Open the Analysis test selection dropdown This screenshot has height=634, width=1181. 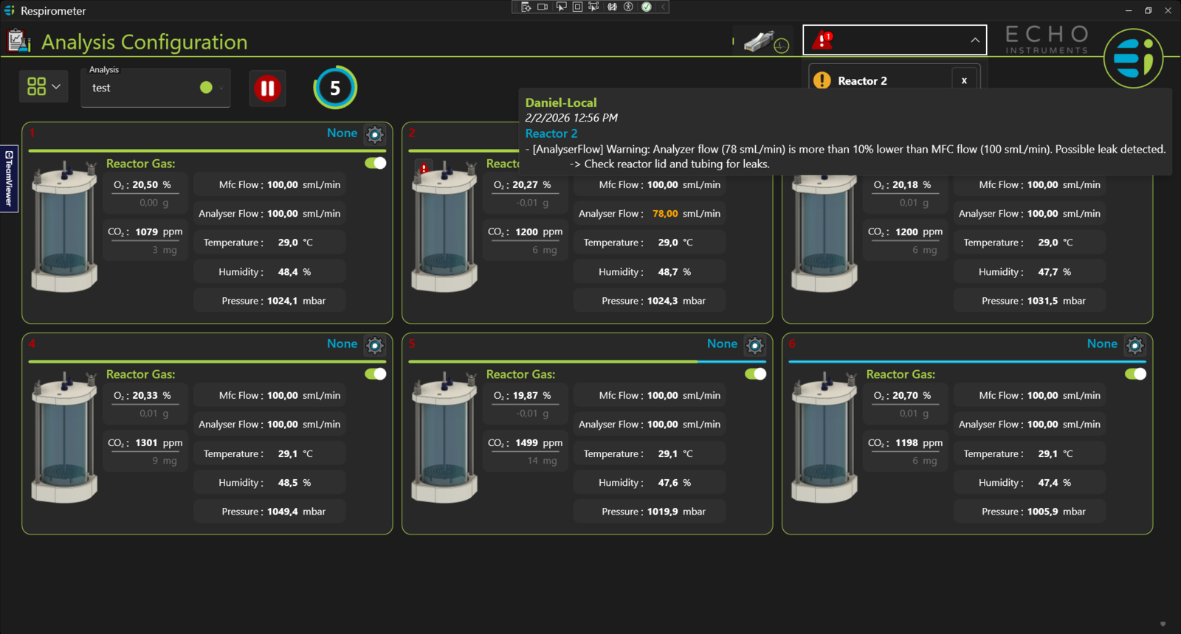tap(156, 88)
